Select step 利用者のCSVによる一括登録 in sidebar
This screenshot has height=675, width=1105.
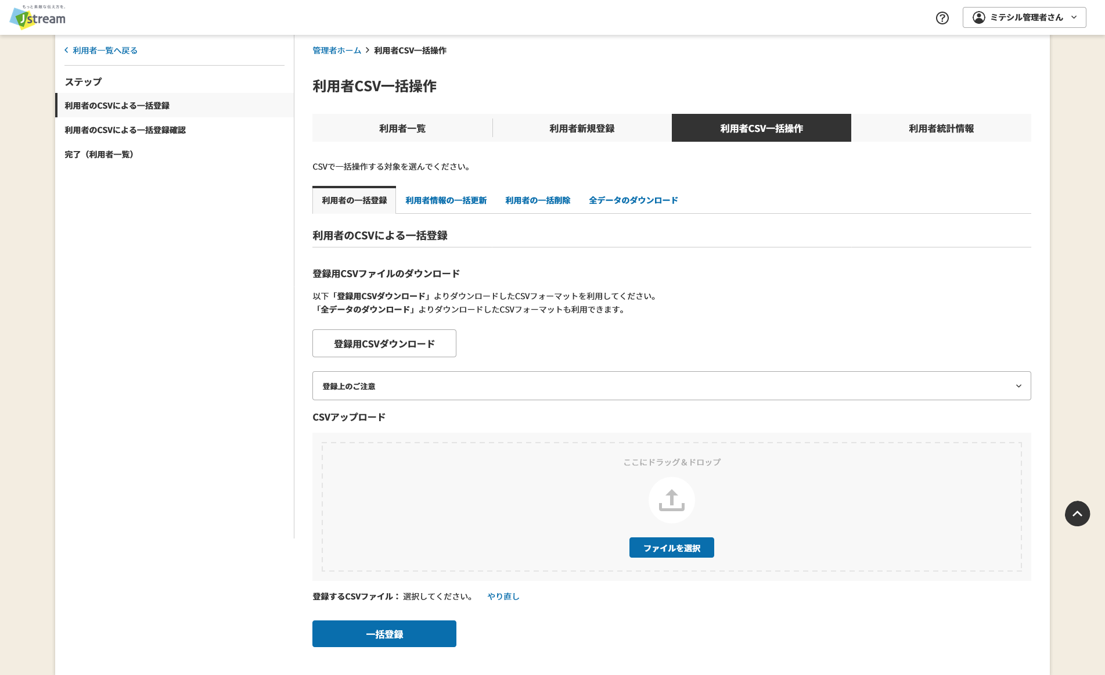[175, 105]
